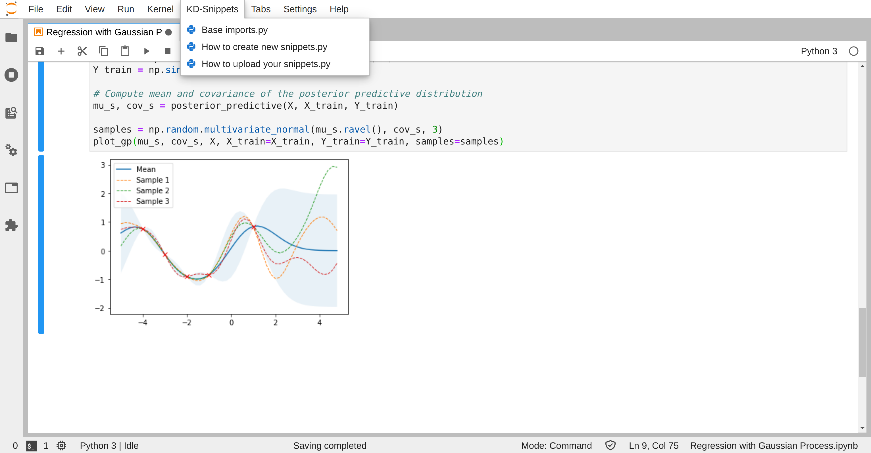Run the selected cell

pyautogui.click(x=146, y=51)
